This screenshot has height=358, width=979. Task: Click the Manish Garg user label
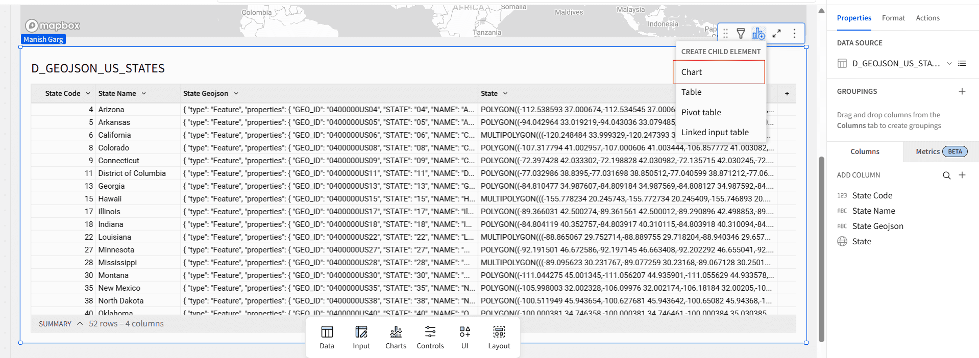coord(43,39)
